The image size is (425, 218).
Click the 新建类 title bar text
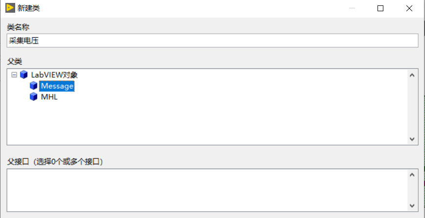30,8
